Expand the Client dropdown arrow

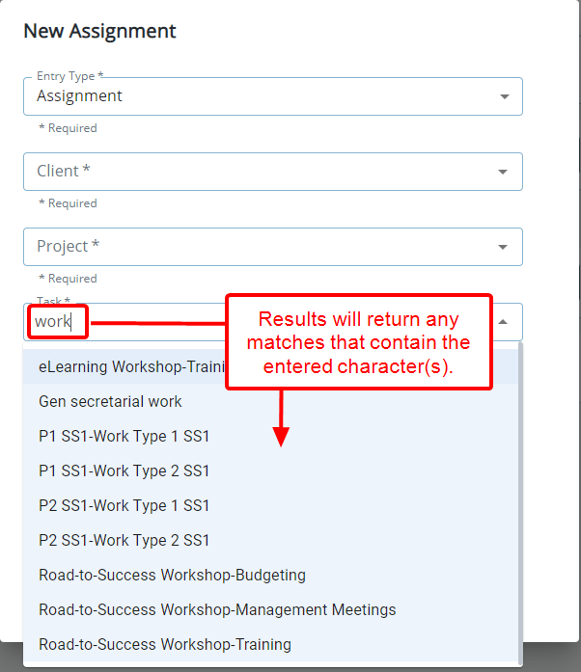tap(503, 172)
